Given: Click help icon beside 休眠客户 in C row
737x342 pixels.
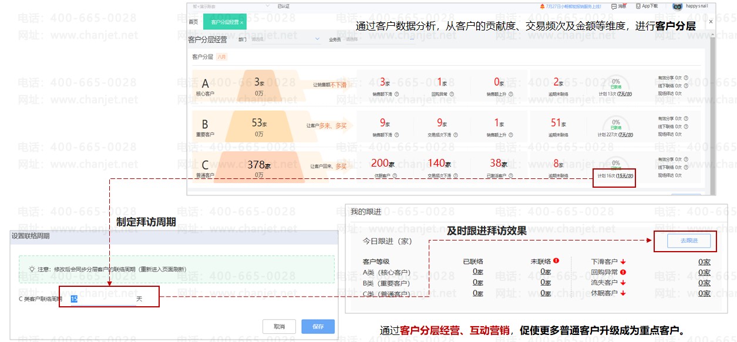Looking at the screenshot, I should tap(395, 175).
